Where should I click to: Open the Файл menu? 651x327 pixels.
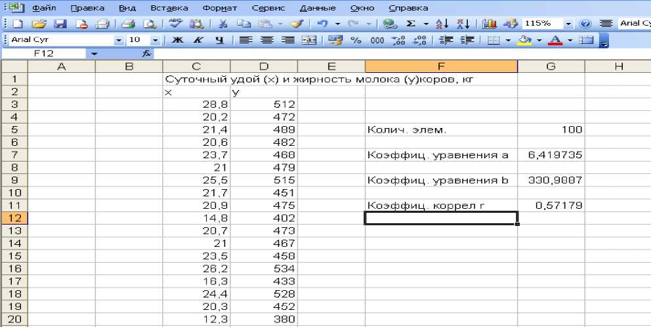(x=44, y=8)
